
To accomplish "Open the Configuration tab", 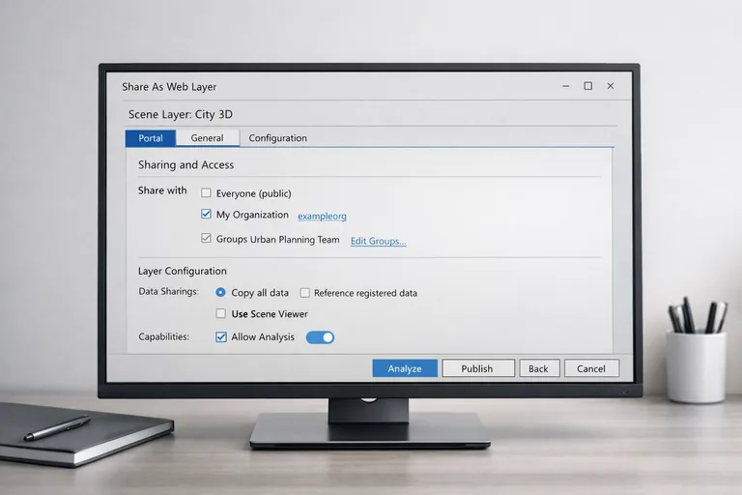I will [x=278, y=138].
